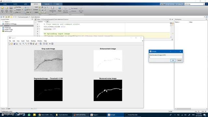The image size is (208, 117).
Task: Click Cancel in the Sample dialog
Action: 179,60
